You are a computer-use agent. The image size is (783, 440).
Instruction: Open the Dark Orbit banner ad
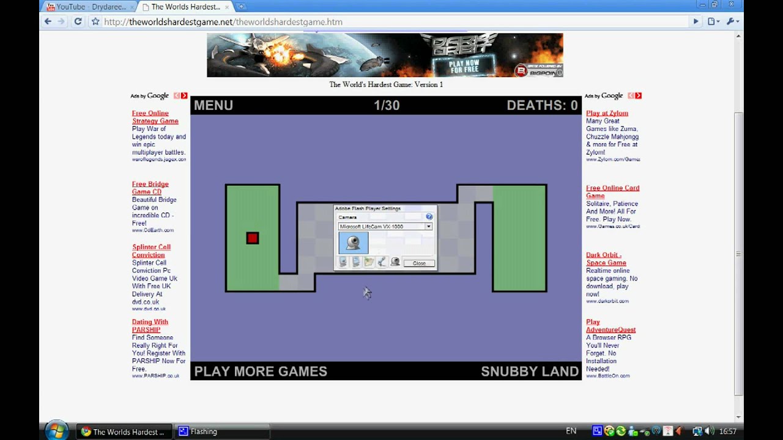385,55
